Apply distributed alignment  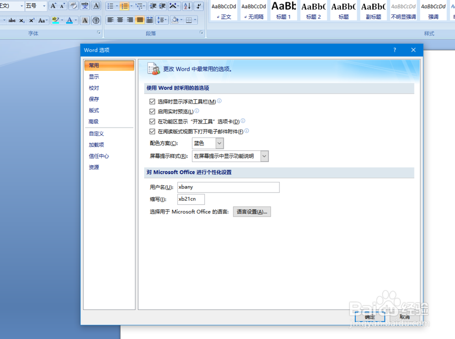(150, 20)
